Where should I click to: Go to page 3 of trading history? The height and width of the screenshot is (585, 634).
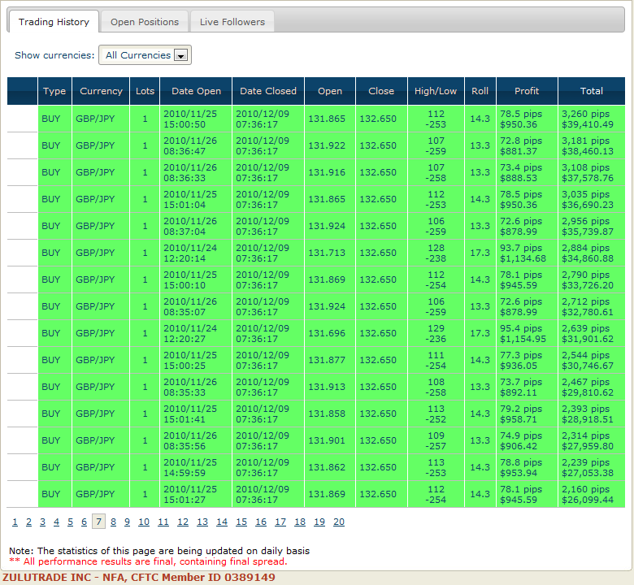[x=42, y=522]
